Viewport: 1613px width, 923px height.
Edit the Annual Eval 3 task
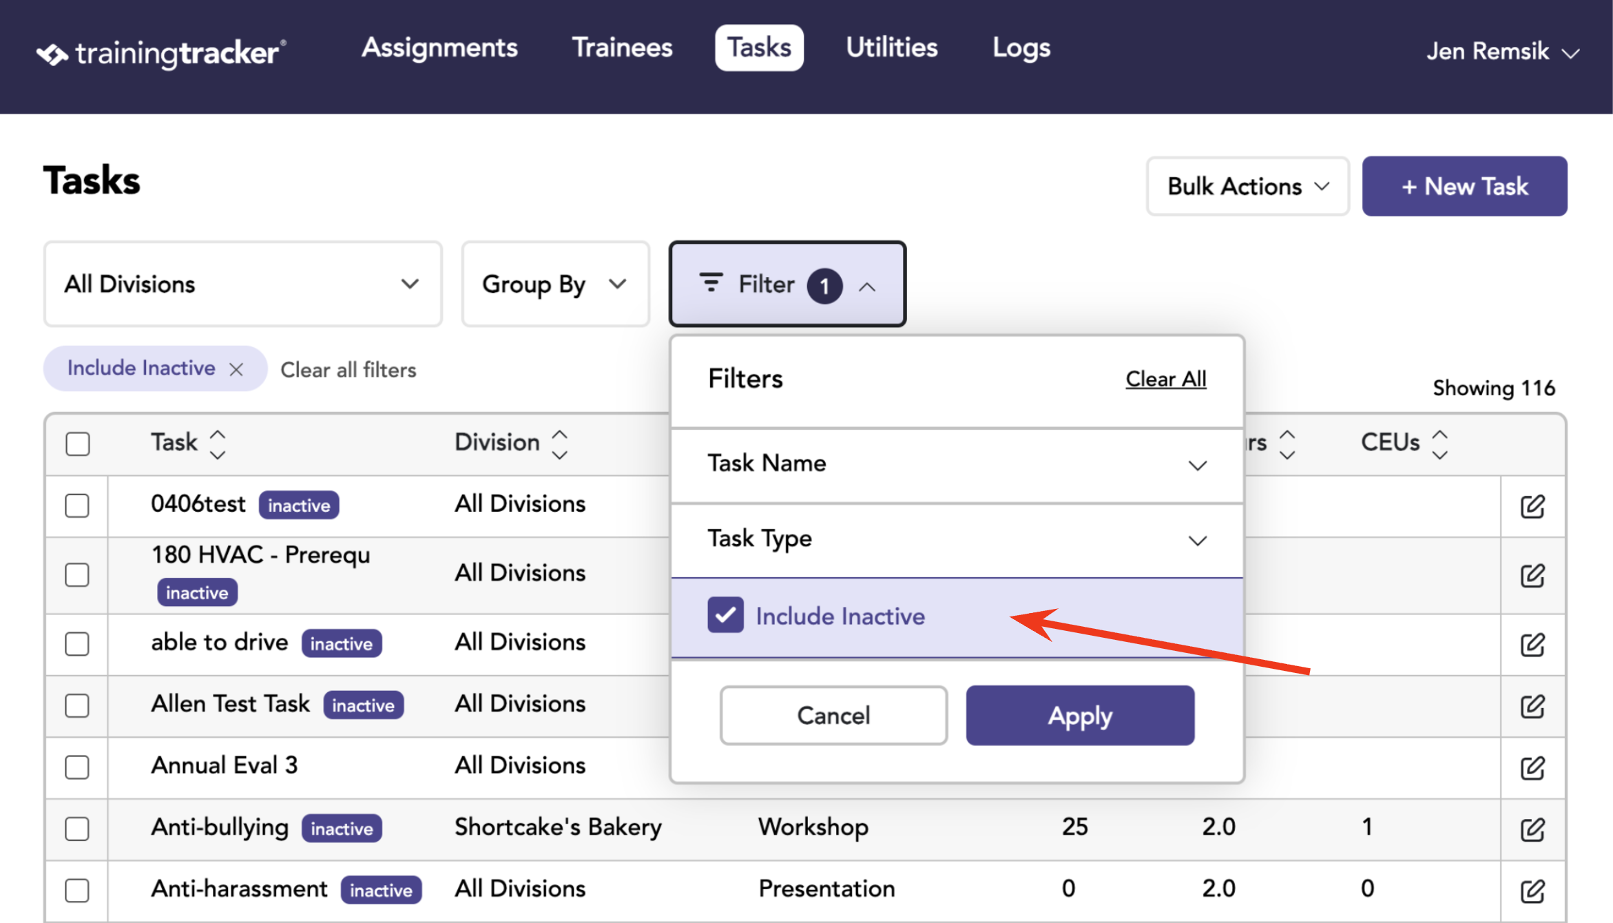[x=1532, y=767]
